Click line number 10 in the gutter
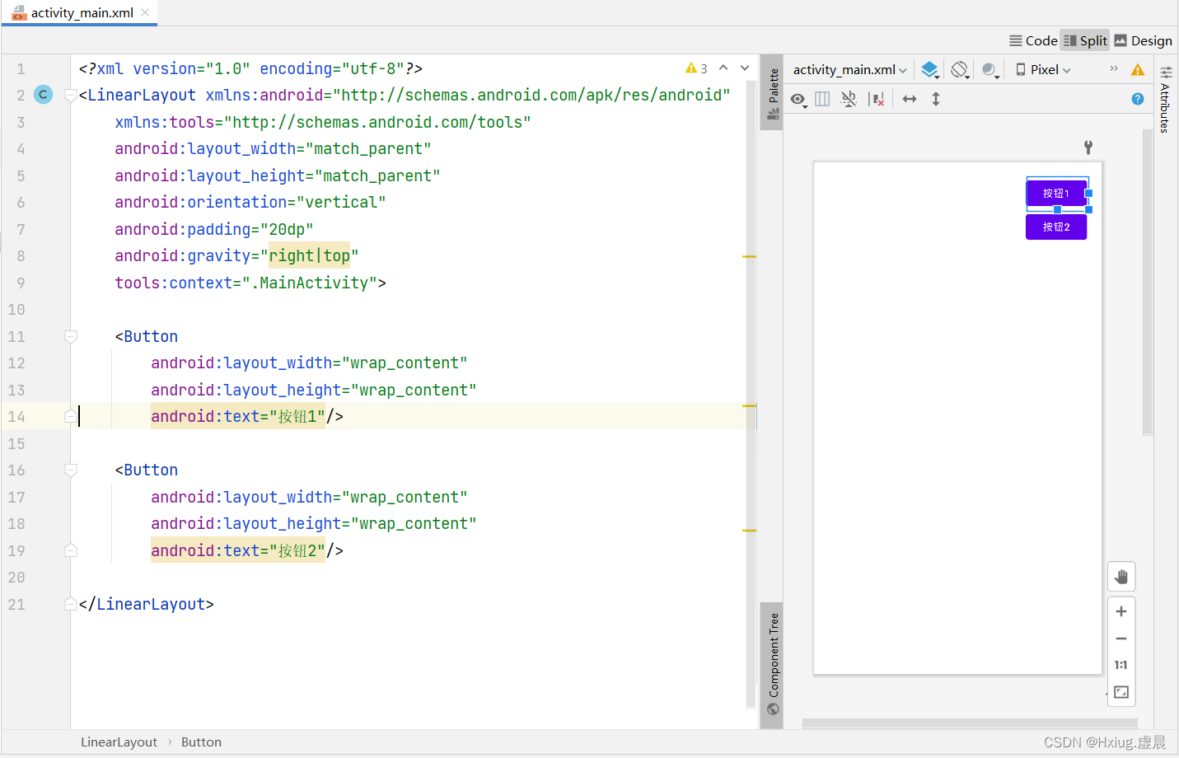This screenshot has height=758, width=1179. click(16, 310)
